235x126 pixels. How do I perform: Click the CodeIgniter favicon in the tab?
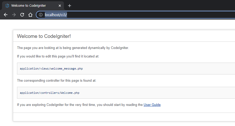pos(7,6)
